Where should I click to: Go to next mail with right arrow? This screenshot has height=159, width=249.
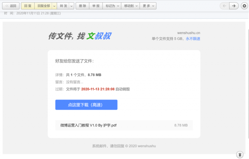point(234,6)
